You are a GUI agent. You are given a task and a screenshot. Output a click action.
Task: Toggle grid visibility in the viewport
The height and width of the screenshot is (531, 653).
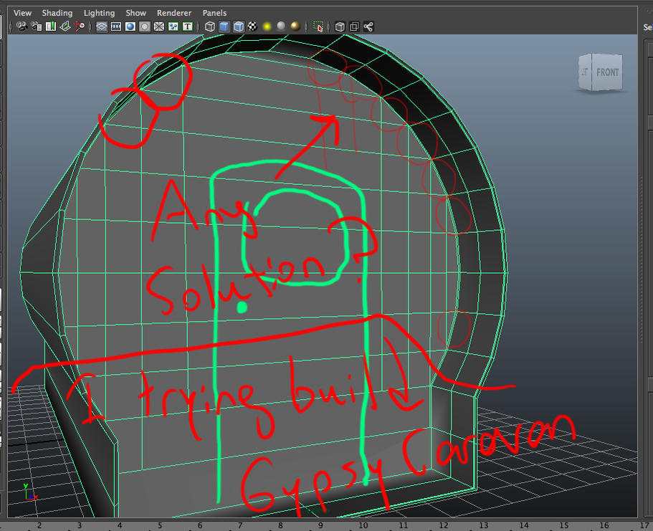coord(102,27)
